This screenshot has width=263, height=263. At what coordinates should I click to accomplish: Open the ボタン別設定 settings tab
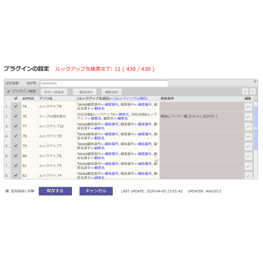click(54, 92)
